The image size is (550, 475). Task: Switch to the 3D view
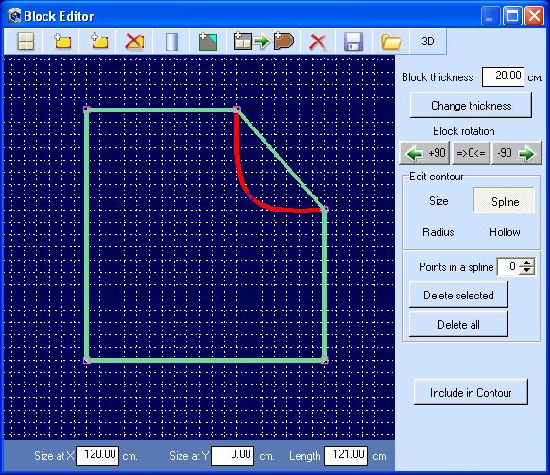coord(428,42)
